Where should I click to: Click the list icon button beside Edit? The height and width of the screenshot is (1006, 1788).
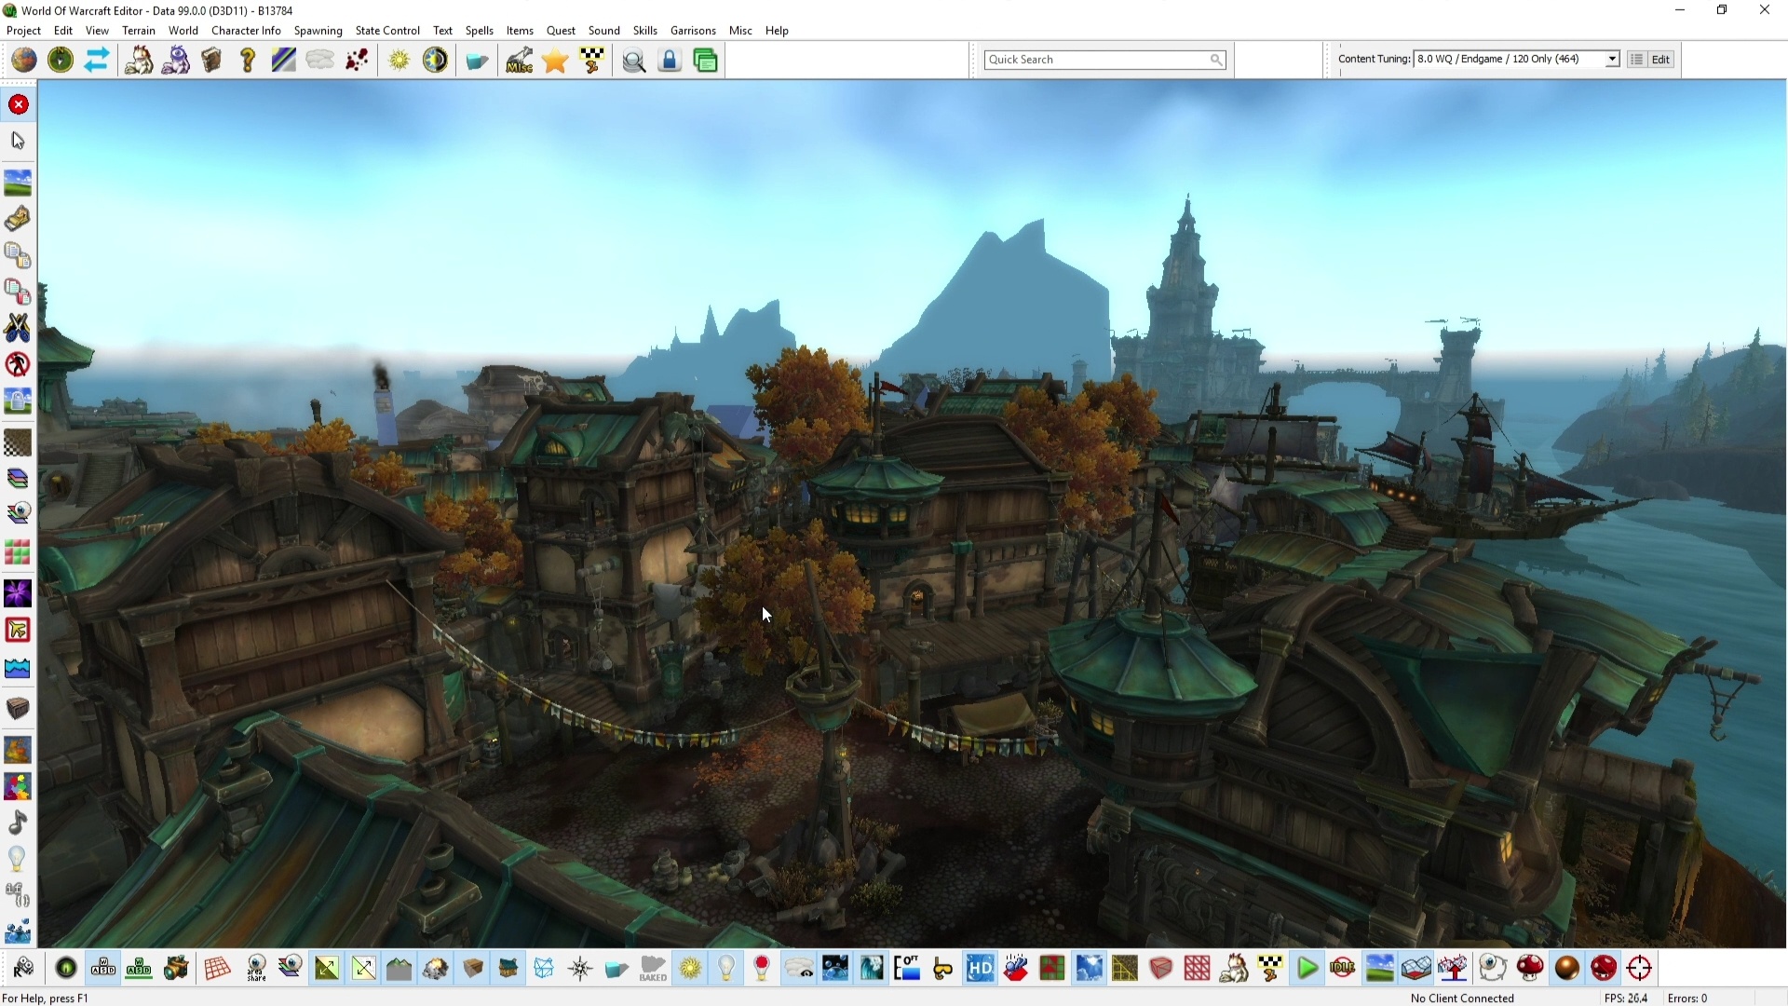pyautogui.click(x=1636, y=59)
